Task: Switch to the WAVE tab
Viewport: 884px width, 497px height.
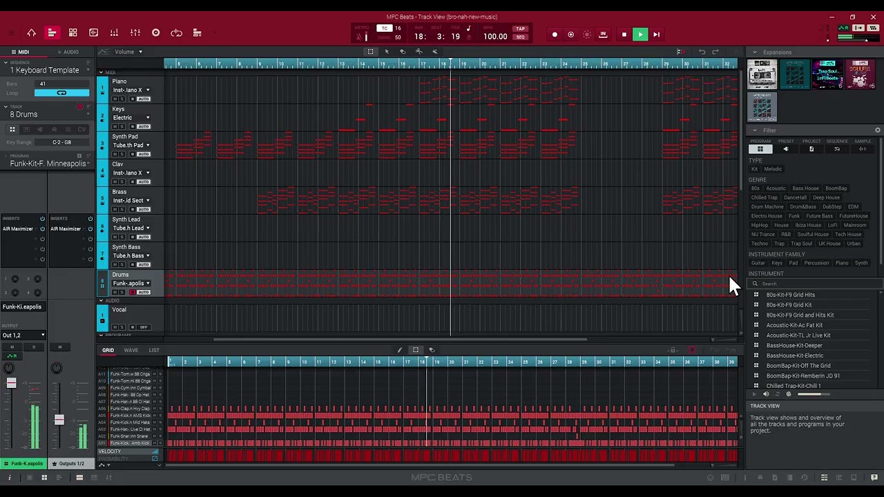Action: coord(131,350)
